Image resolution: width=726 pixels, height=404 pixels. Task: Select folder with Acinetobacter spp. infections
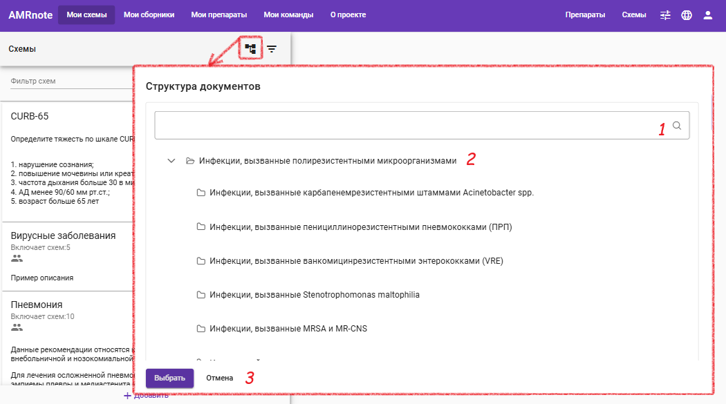[x=365, y=193]
